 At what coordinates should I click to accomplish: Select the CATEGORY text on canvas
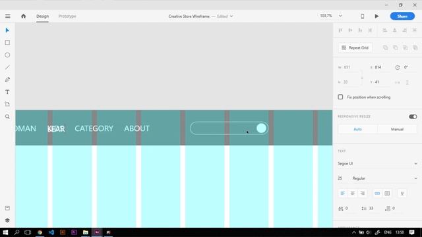(94, 128)
